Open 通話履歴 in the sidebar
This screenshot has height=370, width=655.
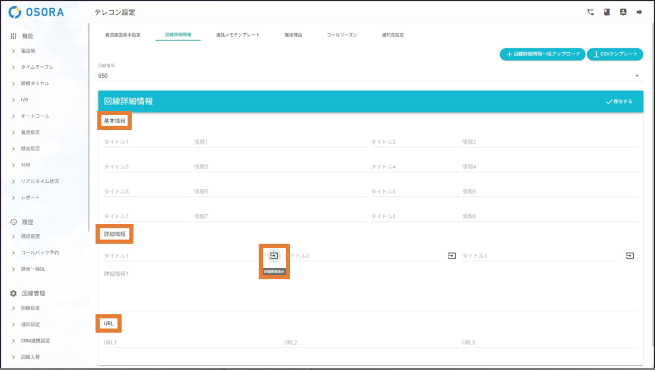tap(30, 236)
